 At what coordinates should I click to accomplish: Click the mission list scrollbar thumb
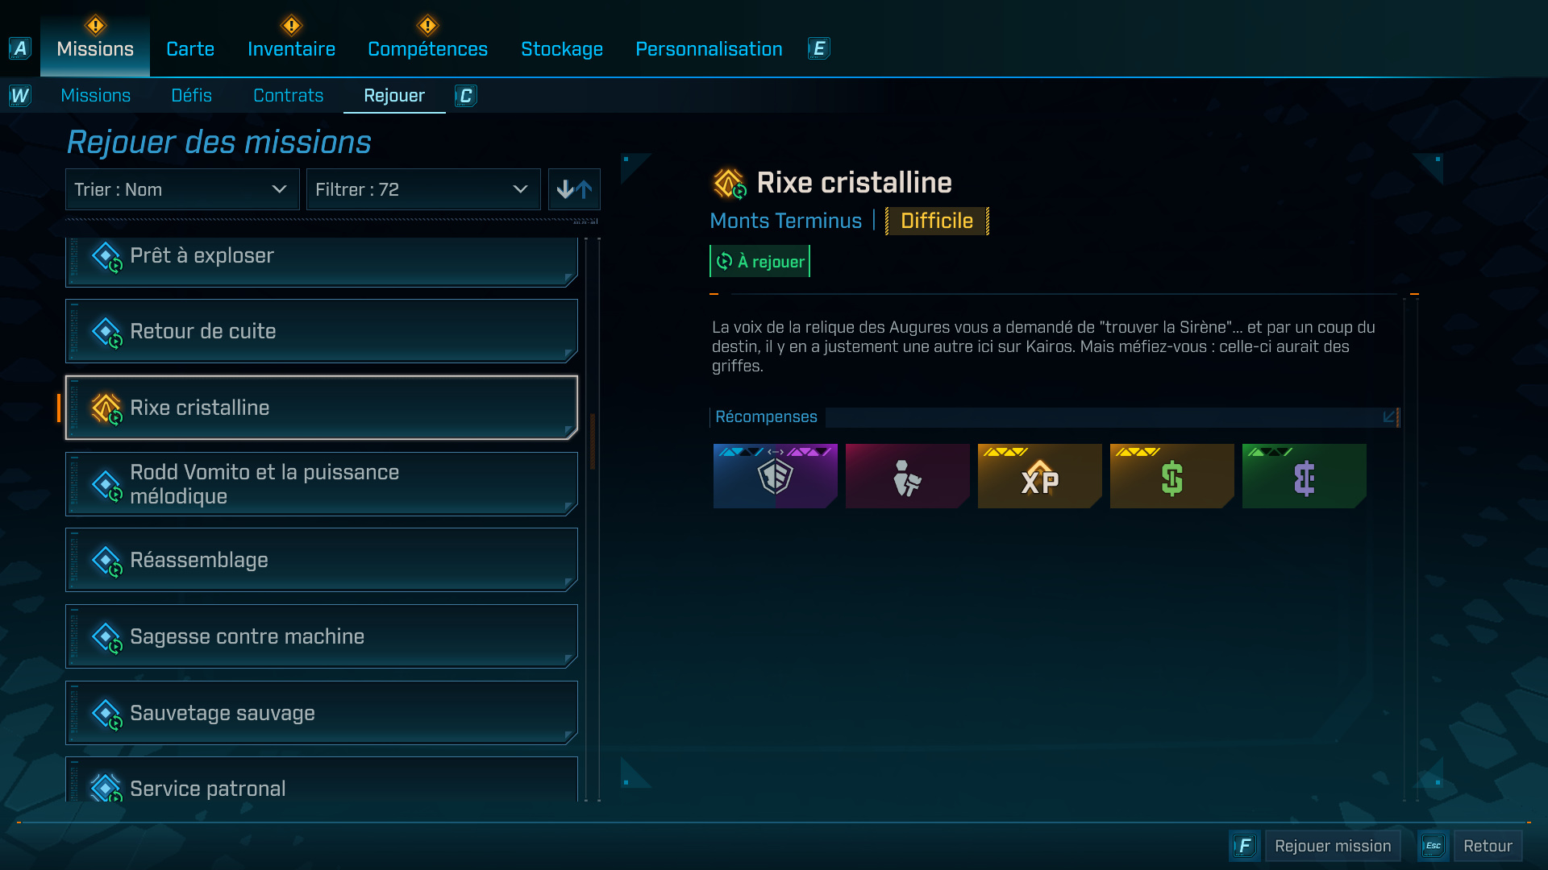[593, 441]
